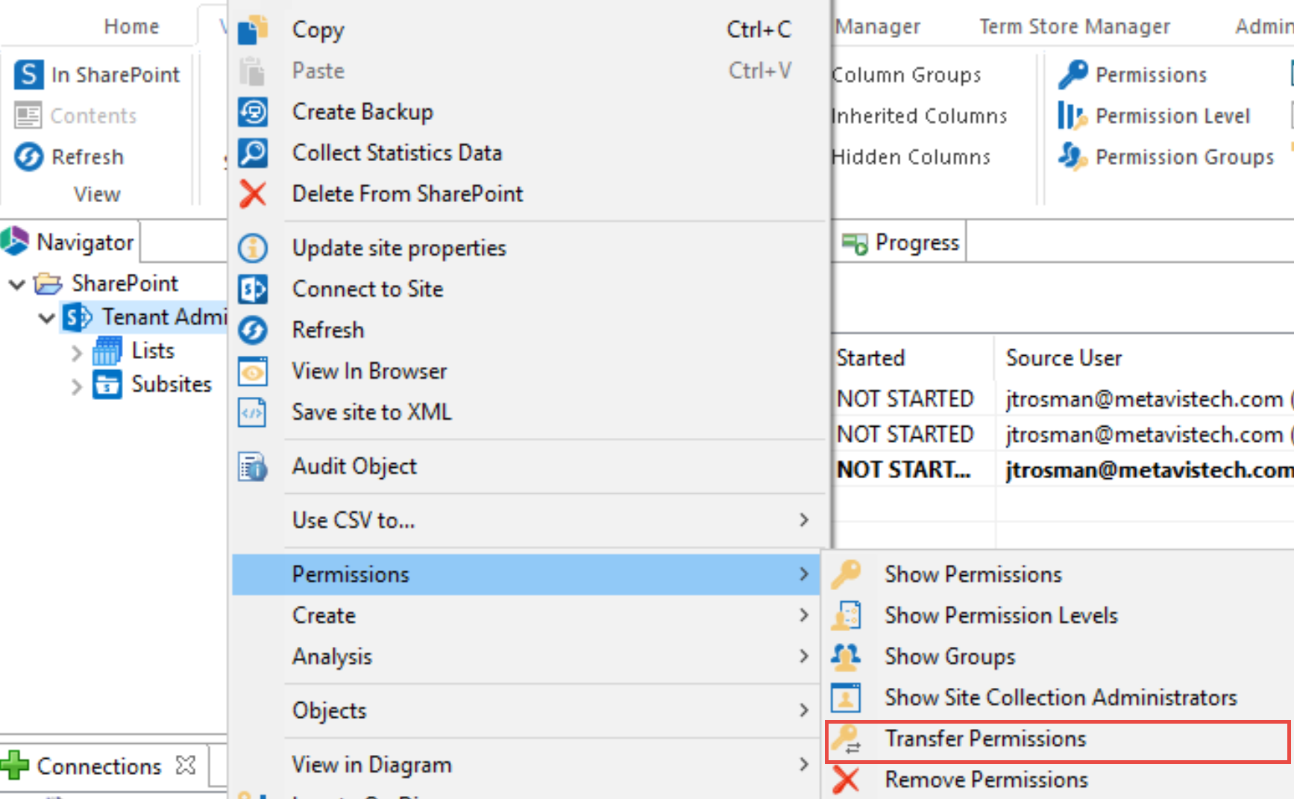Click the Permission Groups icon

[x=1072, y=157]
